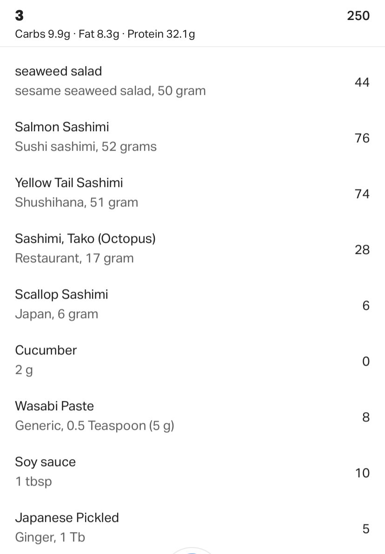Click the 74 calorie value for Yellow Tail
The height and width of the screenshot is (554, 385).
pyautogui.click(x=362, y=194)
